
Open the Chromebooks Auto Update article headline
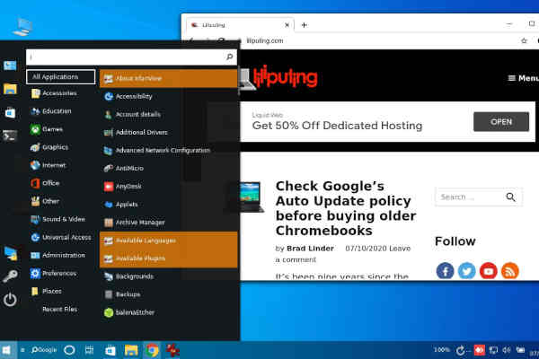(x=346, y=208)
